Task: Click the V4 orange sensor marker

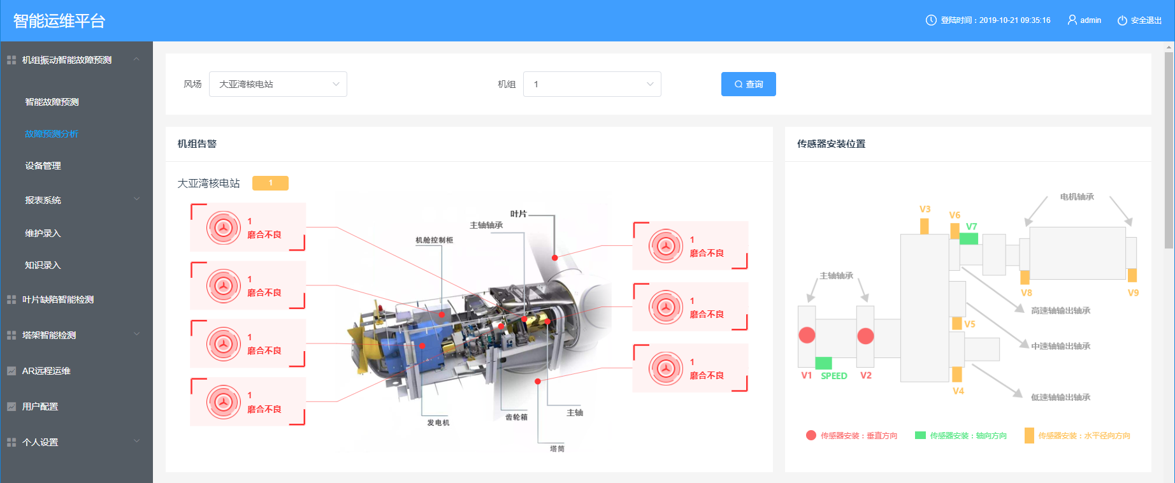Action: pyautogui.click(x=956, y=375)
